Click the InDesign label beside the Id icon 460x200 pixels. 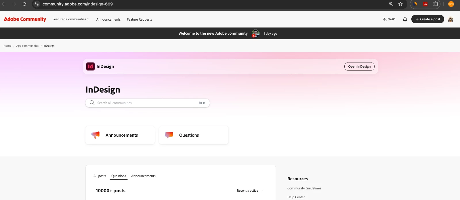(x=105, y=66)
